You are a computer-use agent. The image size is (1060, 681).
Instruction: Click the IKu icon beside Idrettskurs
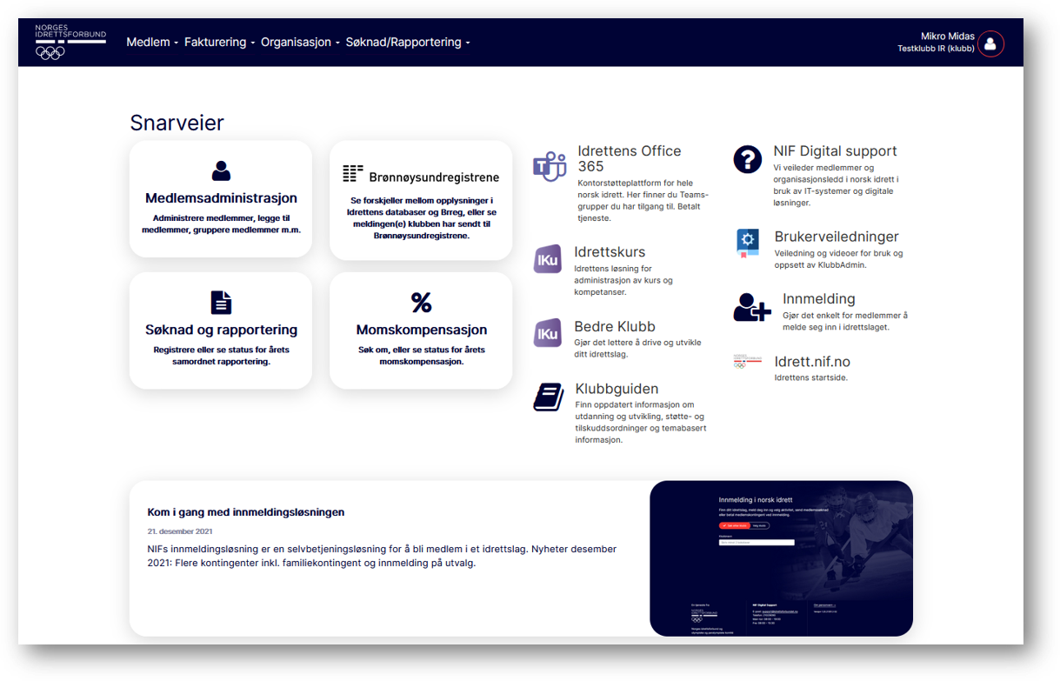[x=548, y=259]
